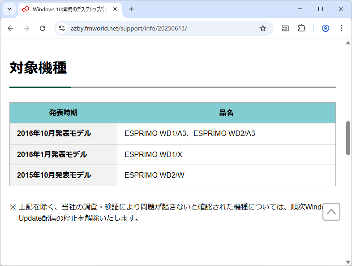This screenshot has height=266, width=352.
Task: Reload the current page
Action: (x=43, y=28)
